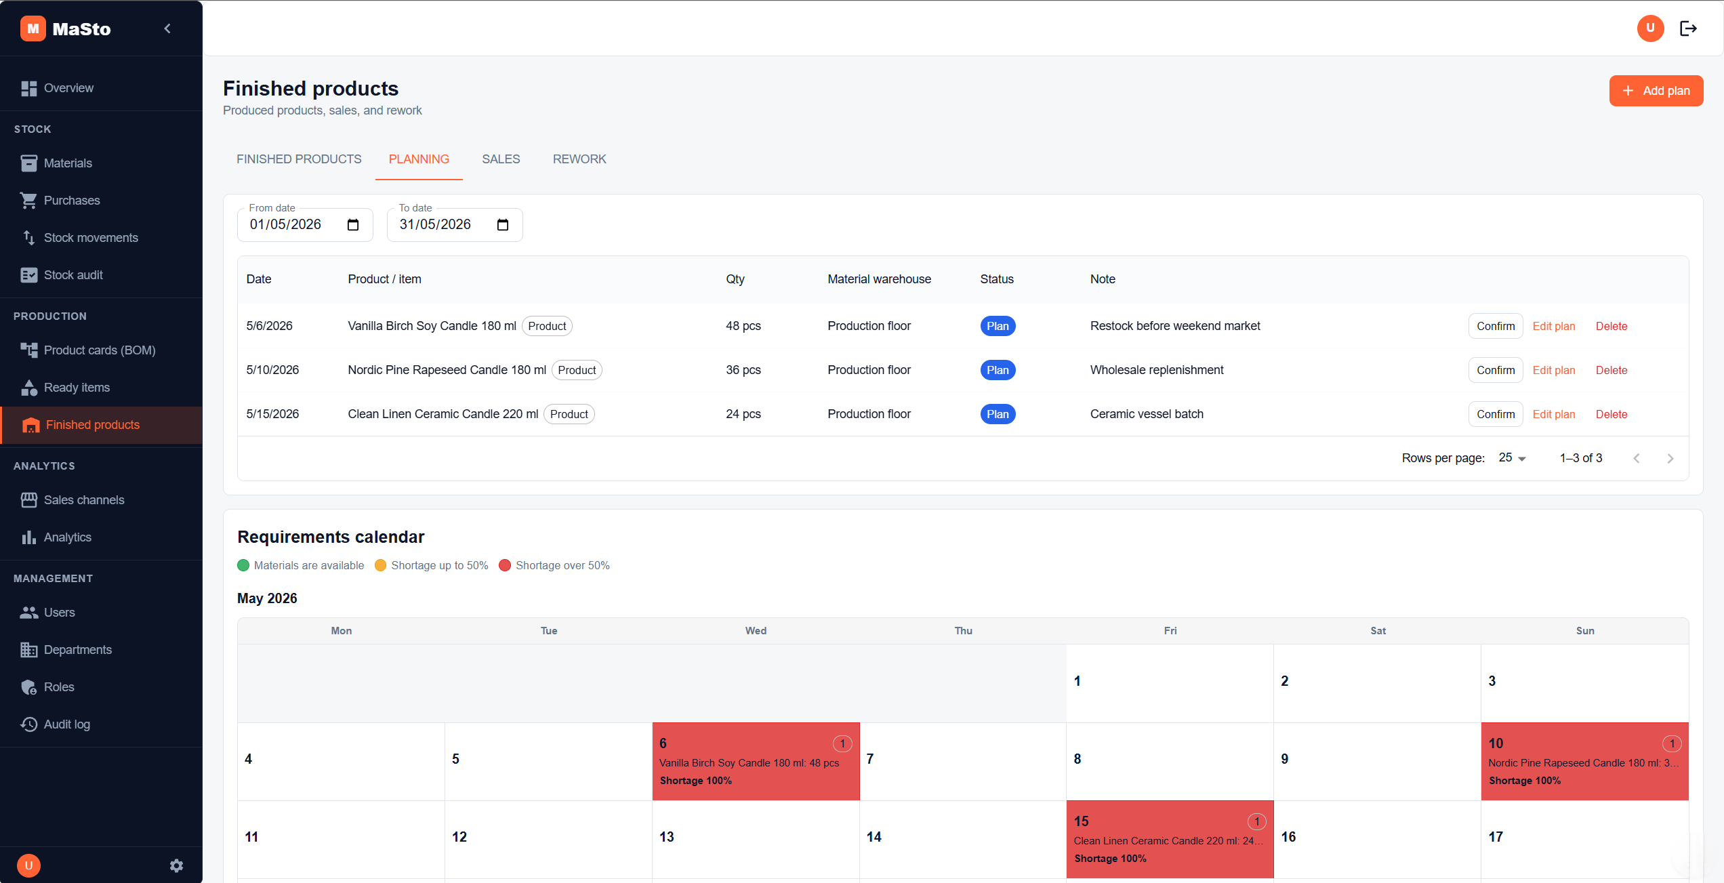Image resolution: width=1724 pixels, height=883 pixels.
Task: Open the From date calendar picker
Action: [353, 225]
